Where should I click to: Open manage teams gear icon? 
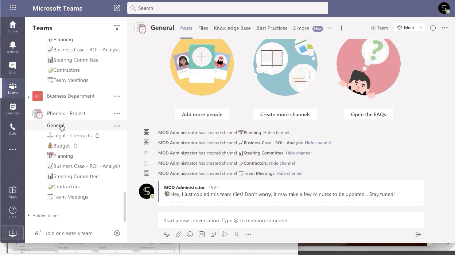point(117,233)
